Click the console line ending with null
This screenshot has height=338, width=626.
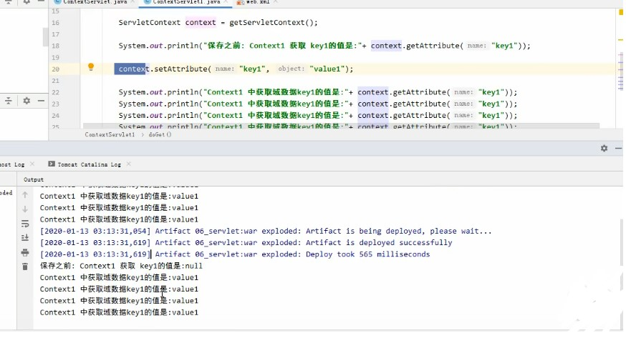coord(121,266)
